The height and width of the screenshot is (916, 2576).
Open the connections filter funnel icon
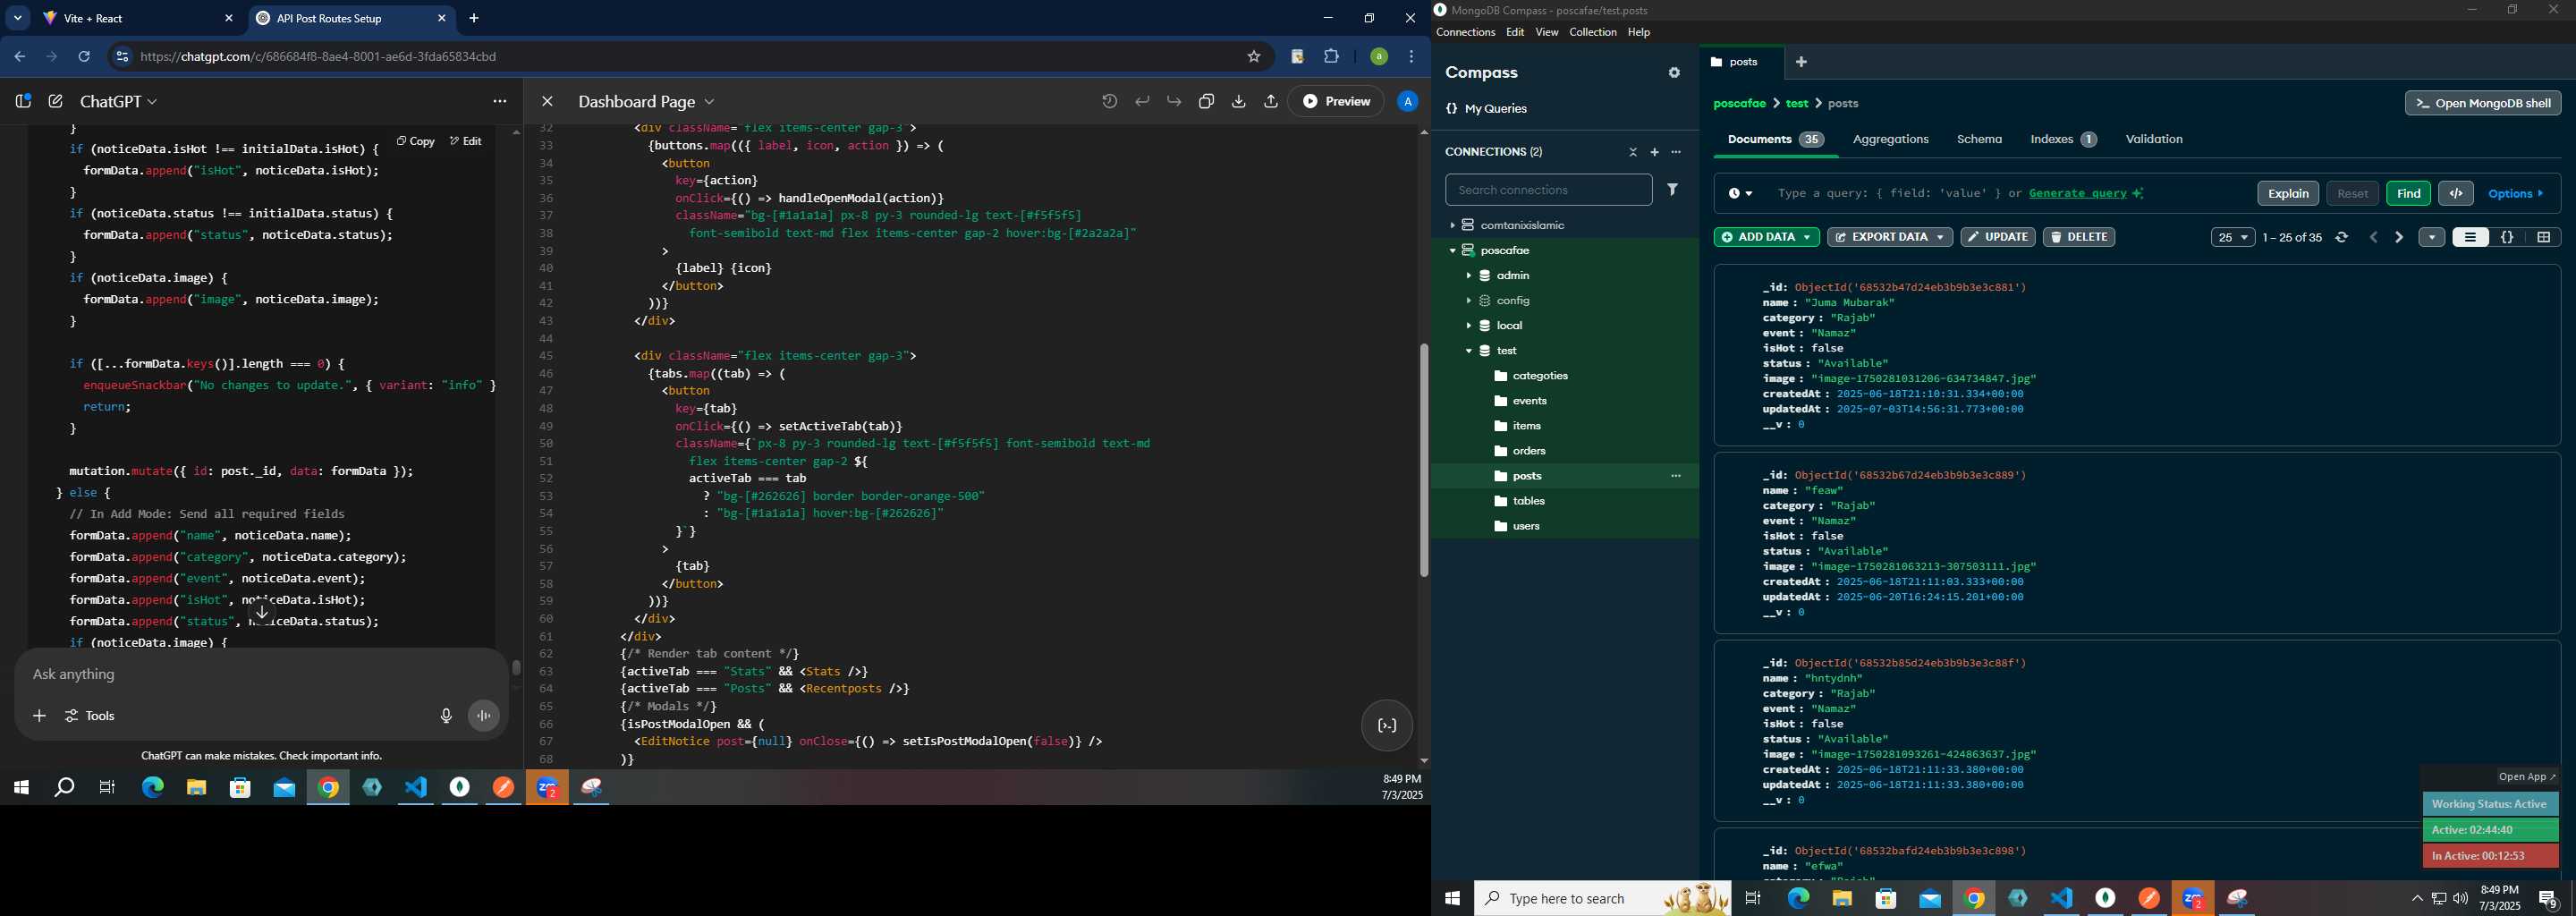(1673, 189)
